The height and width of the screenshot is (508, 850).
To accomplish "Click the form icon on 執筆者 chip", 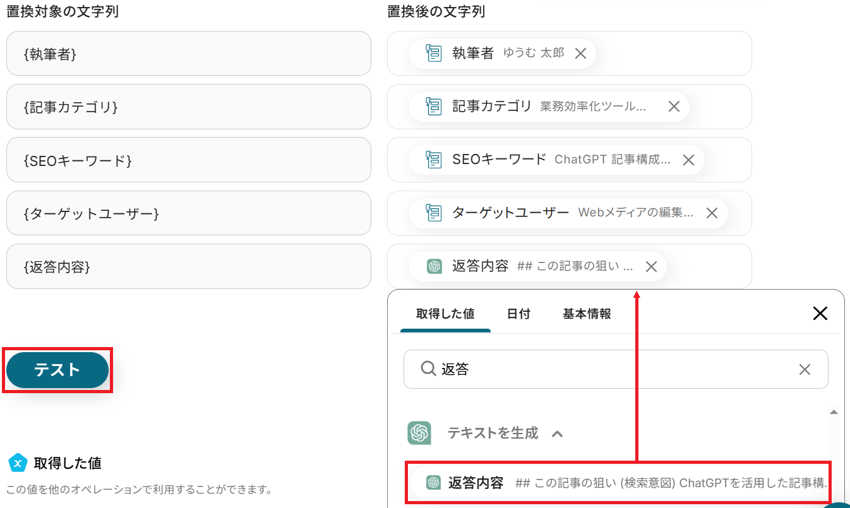I will point(434,53).
